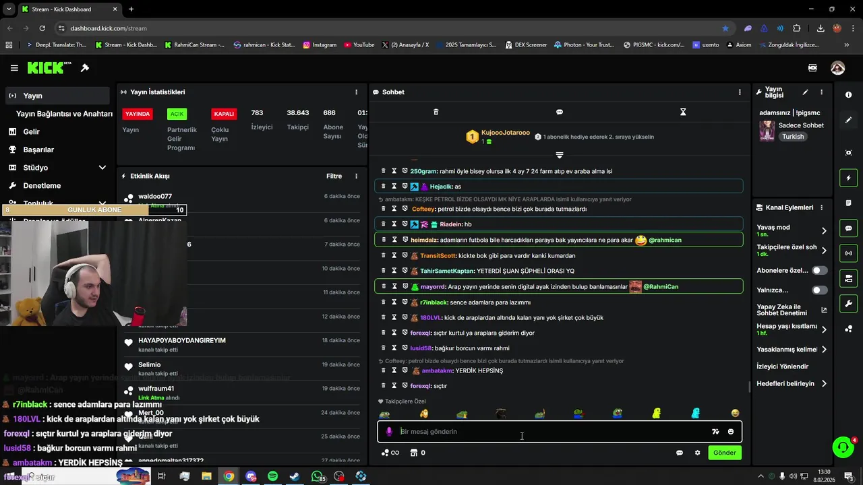Open Steam from the Windows taskbar
This screenshot has height=485, width=863.
(x=295, y=476)
